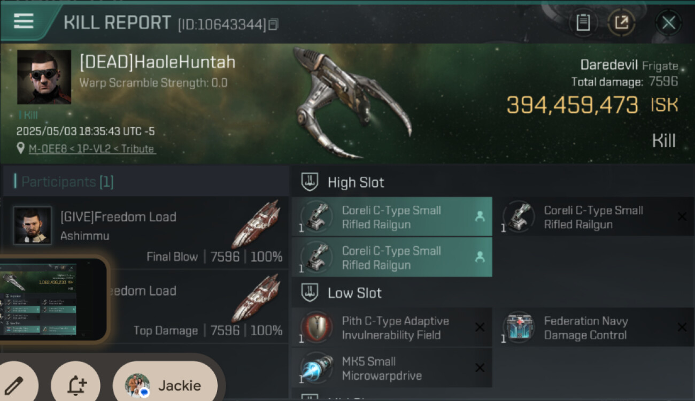Copy the kill report ID

coord(273,25)
